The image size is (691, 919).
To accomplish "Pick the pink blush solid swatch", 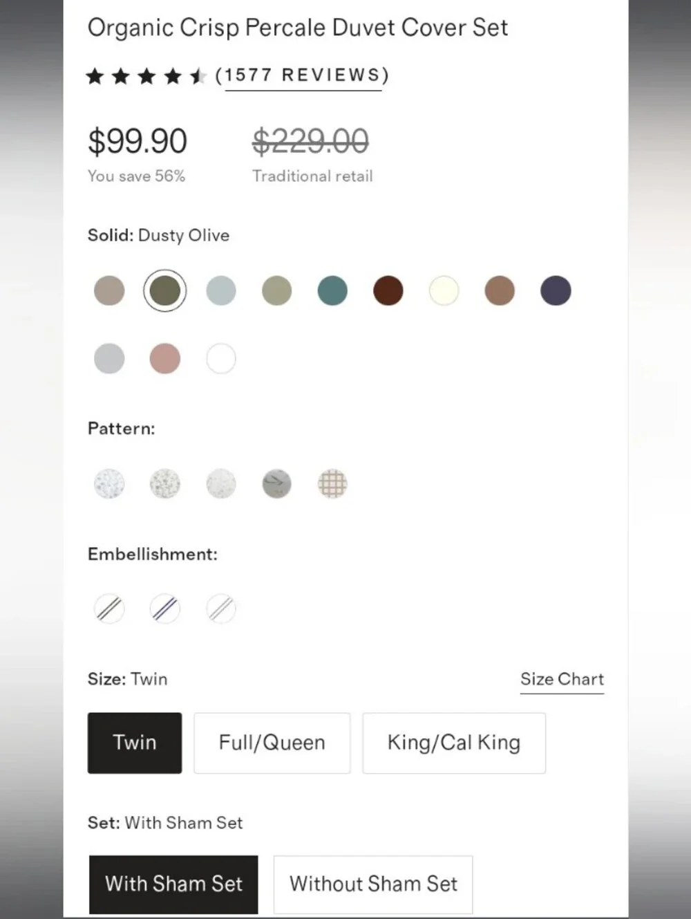I will pos(165,358).
